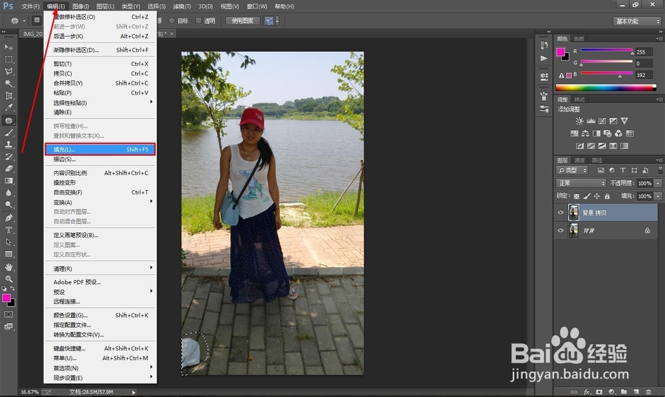Toggle lock all padlock icon

tap(607, 196)
